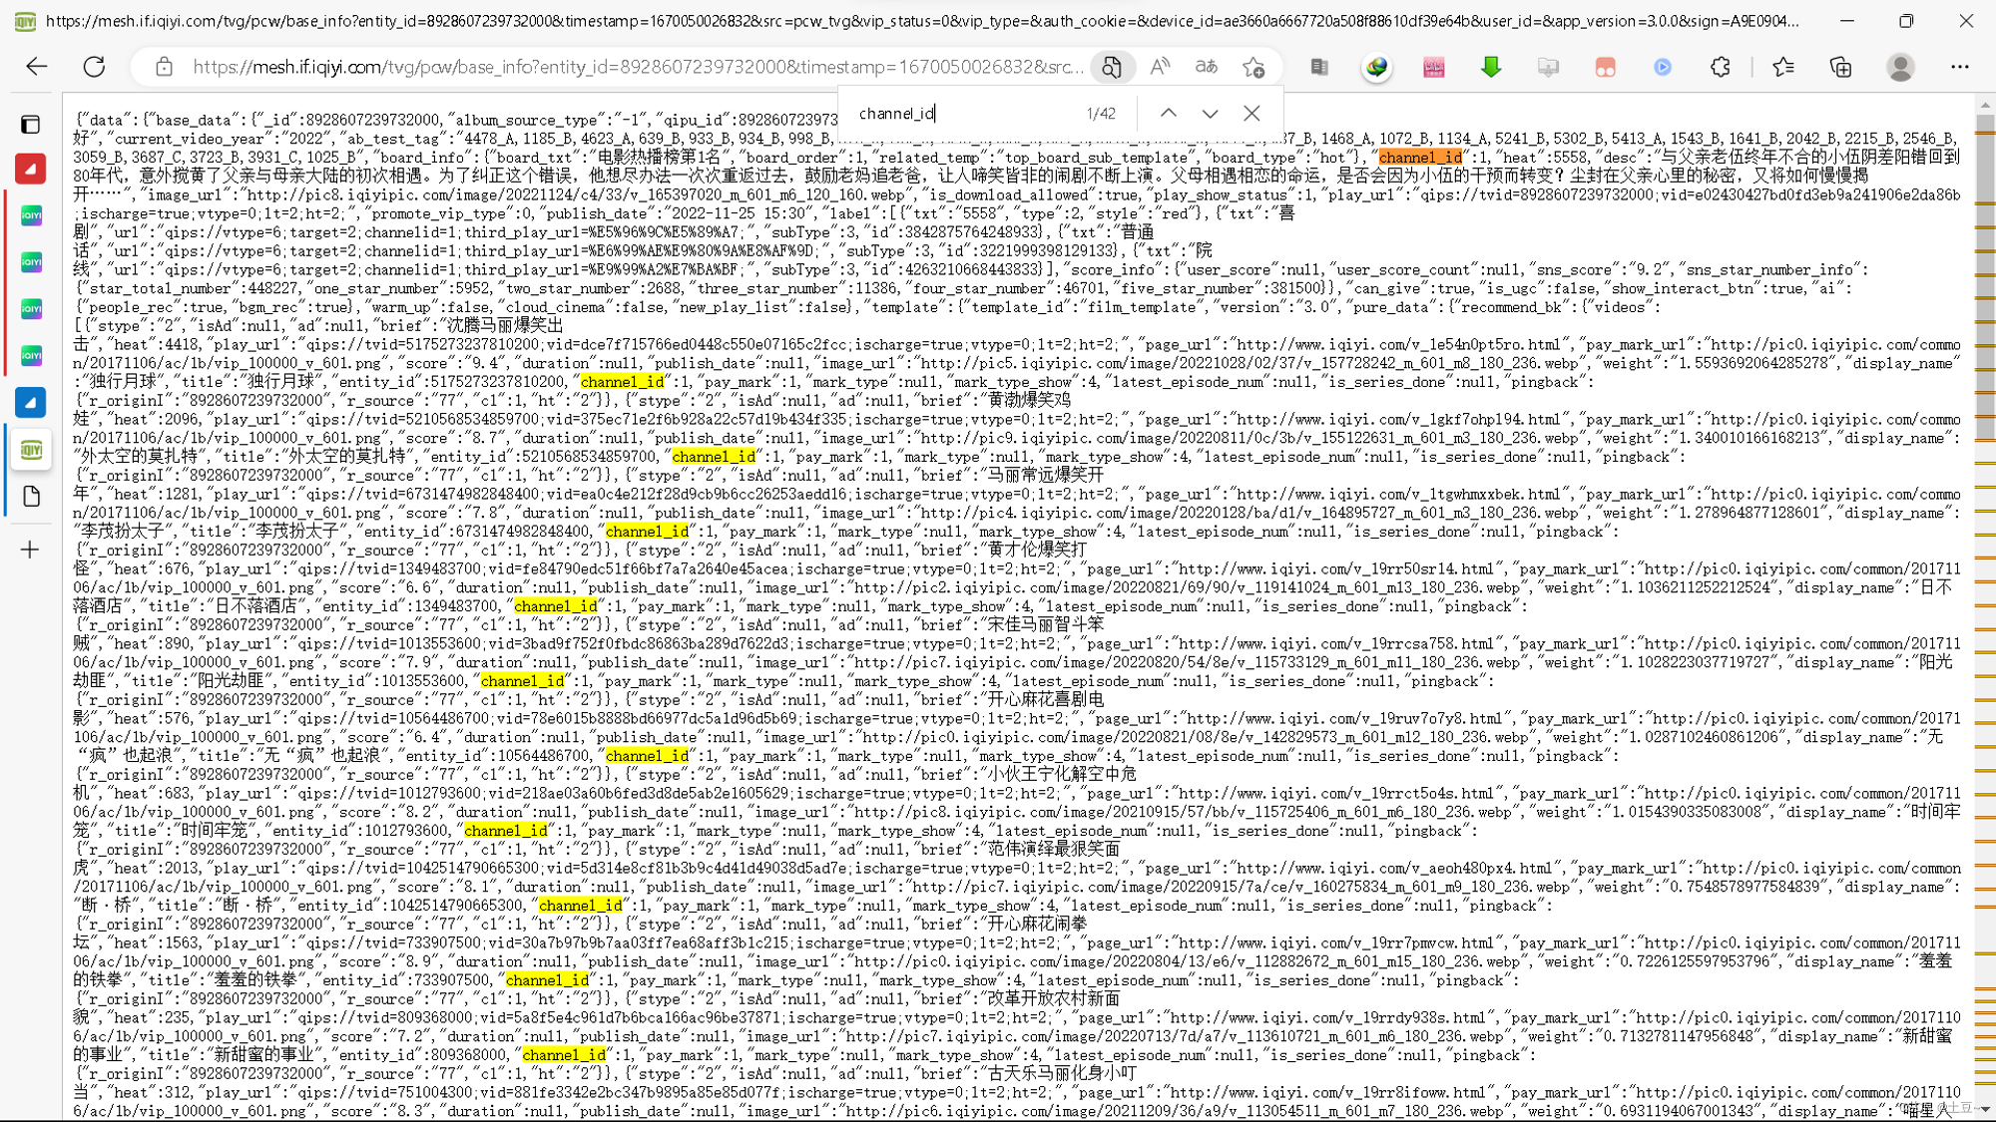This screenshot has height=1122, width=1996.
Task: Click the green download arrow extension
Action: pos(1491,67)
